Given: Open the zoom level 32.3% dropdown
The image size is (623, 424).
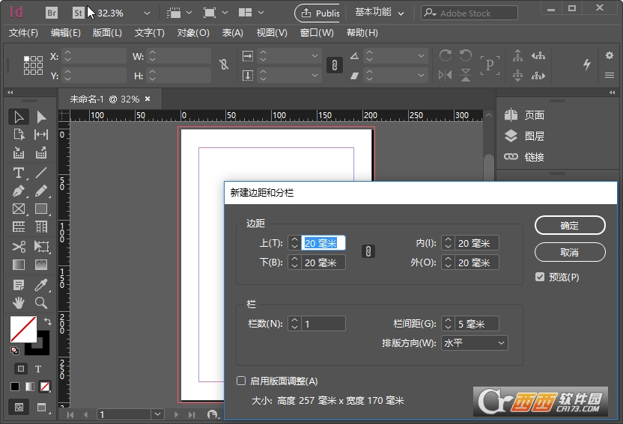Looking at the screenshot, I should click(147, 13).
